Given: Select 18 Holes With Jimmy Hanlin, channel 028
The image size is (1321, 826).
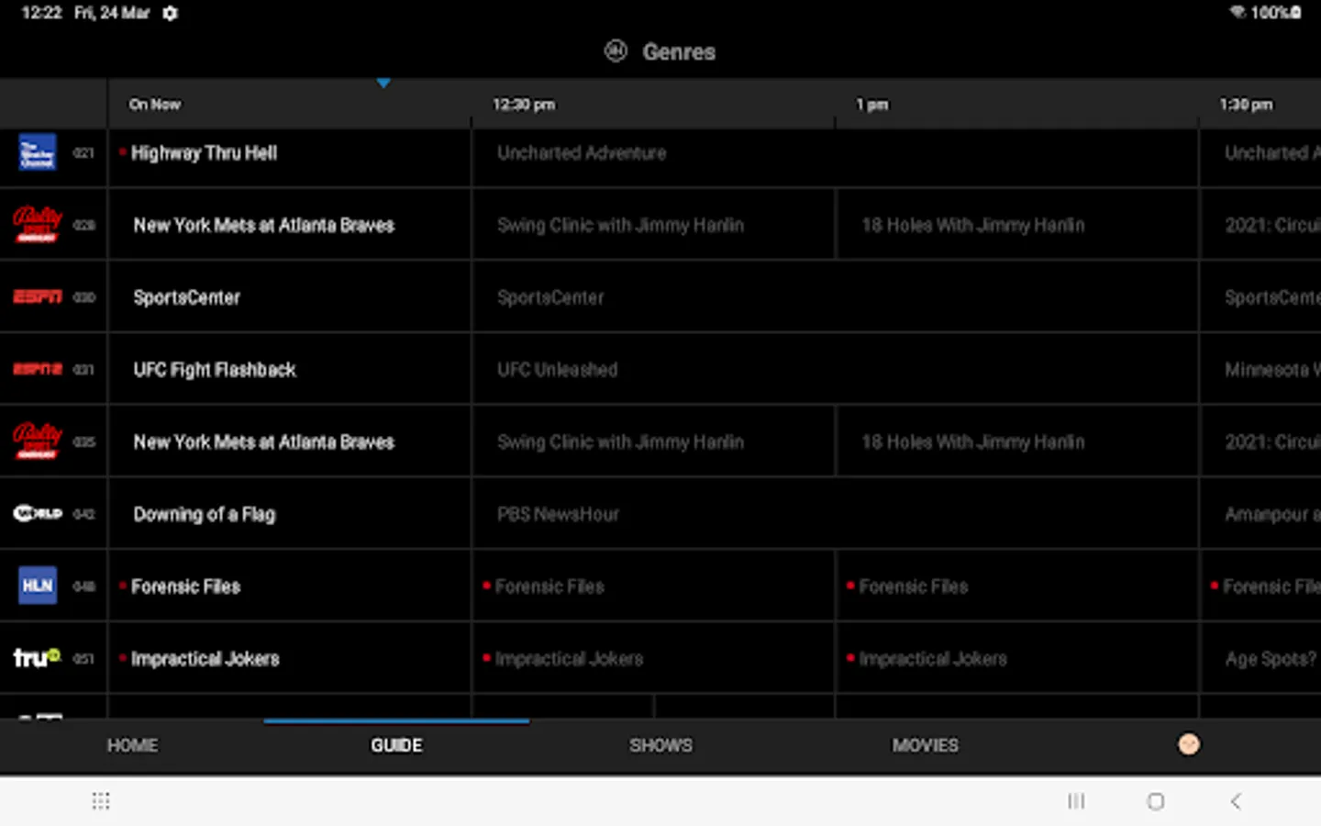Looking at the screenshot, I should coord(1017,225).
